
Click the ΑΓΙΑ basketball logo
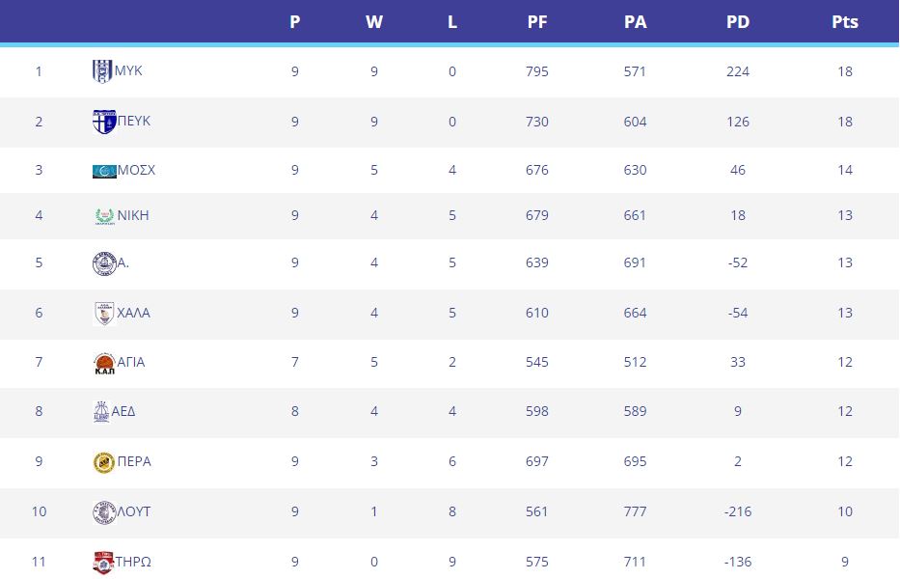tap(104, 363)
